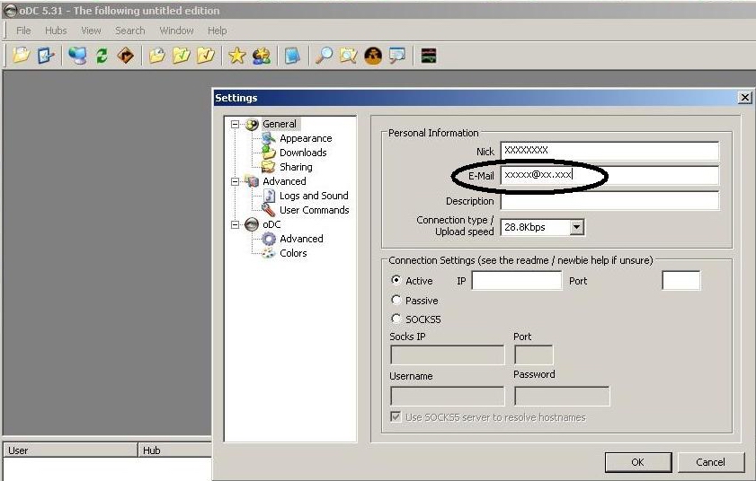Select Appearance in settings tree
756x481 pixels.
tap(306, 138)
